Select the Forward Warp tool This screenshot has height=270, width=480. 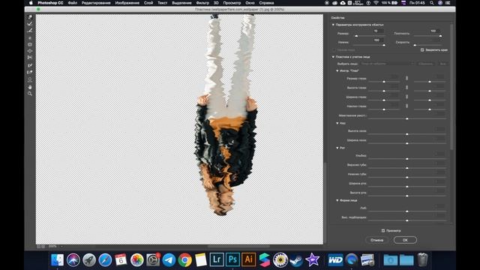[x=30, y=17]
